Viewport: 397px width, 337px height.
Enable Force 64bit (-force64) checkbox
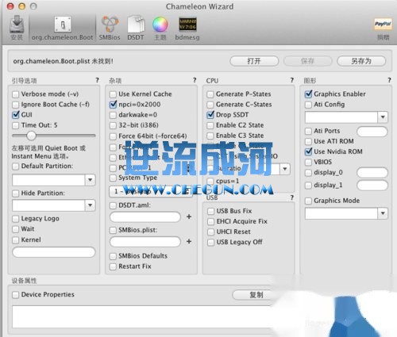113,136
